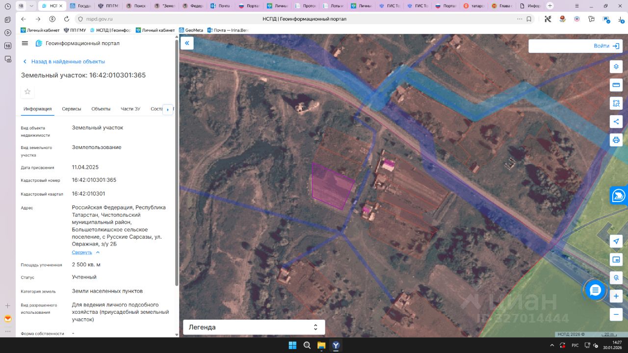The height and width of the screenshot is (353, 628).
Task: Zoom in on the map
Action: [x=616, y=296]
